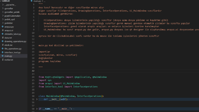Collapse the LABELAI root folder chevron
Viewport: 199px width, 112px height.
pyautogui.click(x=1, y=1)
